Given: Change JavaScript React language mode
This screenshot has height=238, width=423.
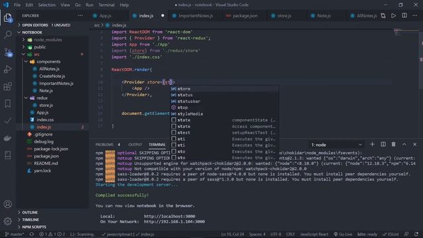Looking at the screenshot, I should 314,234.
